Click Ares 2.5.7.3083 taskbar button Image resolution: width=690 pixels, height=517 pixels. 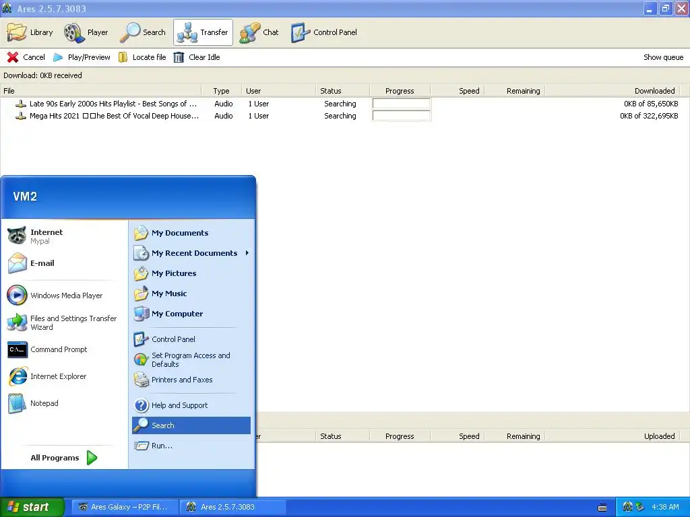click(233, 507)
